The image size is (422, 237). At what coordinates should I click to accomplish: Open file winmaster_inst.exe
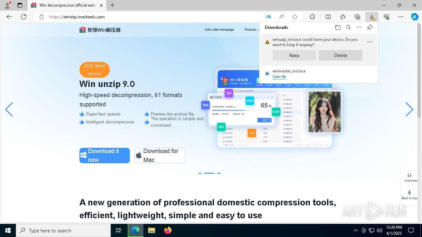coord(279,77)
